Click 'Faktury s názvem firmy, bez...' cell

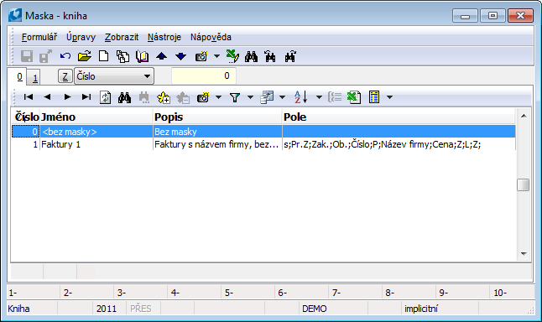217,144
